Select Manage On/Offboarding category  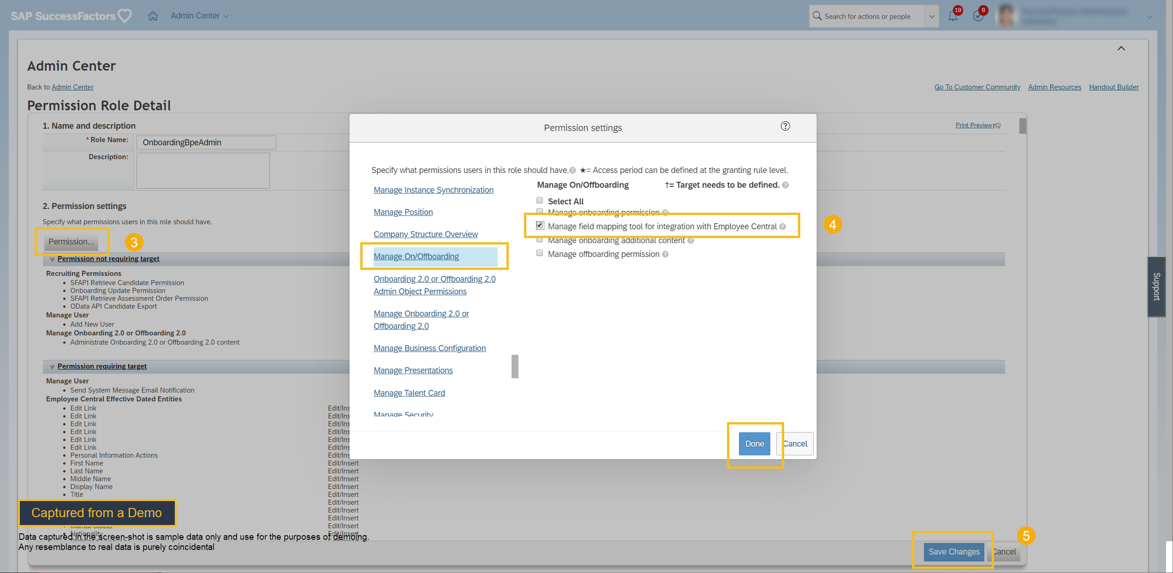point(416,257)
